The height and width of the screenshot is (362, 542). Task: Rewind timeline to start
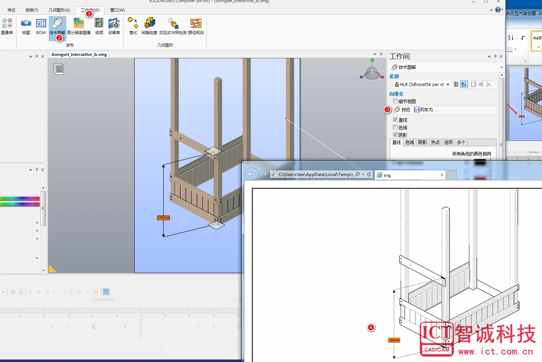(x=31, y=292)
